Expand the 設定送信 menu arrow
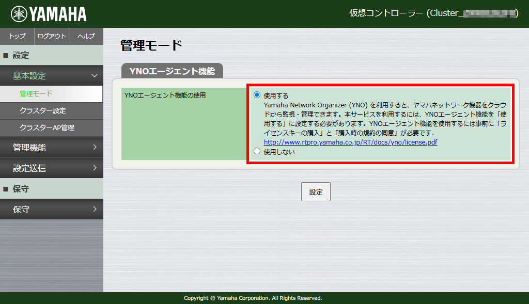 (95, 168)
